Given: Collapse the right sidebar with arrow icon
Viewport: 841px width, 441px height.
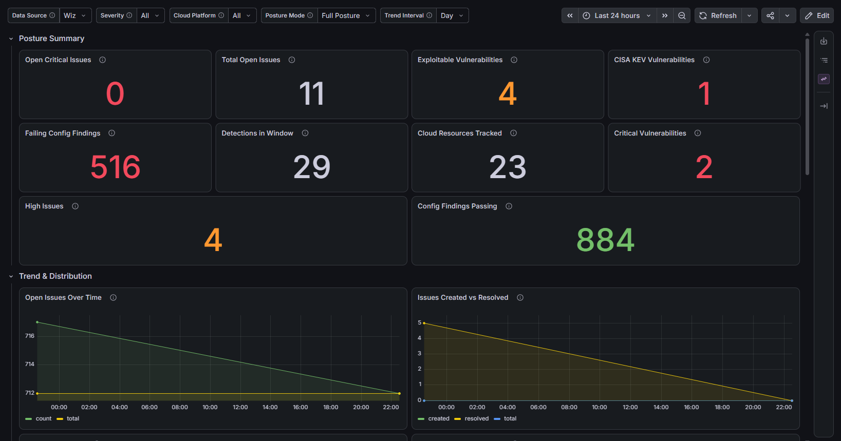Looking at the screenshot, I should (x=824, y=106).
